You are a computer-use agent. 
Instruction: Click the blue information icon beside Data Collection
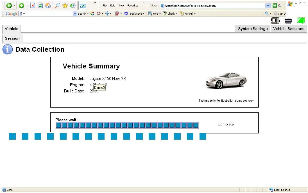pyautogui.click(x=8, y=49)
